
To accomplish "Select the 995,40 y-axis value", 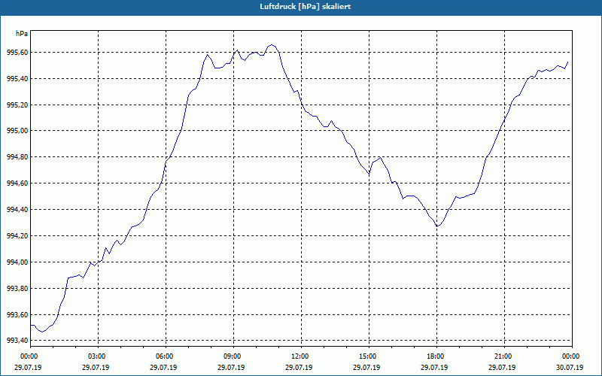I will coord(17,79).
